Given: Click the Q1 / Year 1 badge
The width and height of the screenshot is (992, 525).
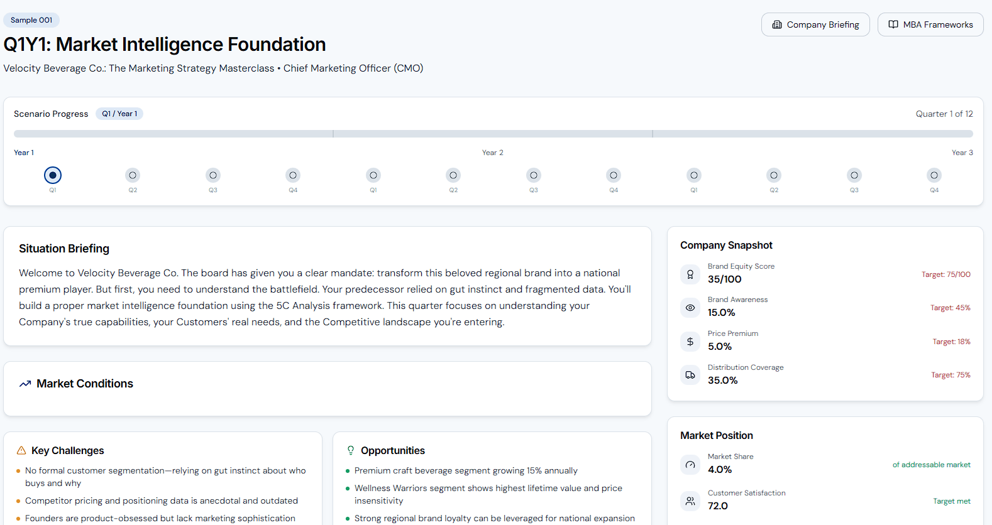Looking at the screenshot, I should (x=119, y=114).
